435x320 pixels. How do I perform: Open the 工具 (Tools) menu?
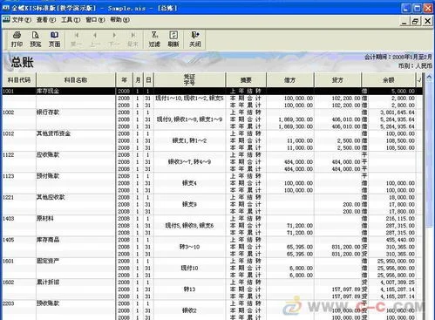pyautogui.click(x=71, y=20)
